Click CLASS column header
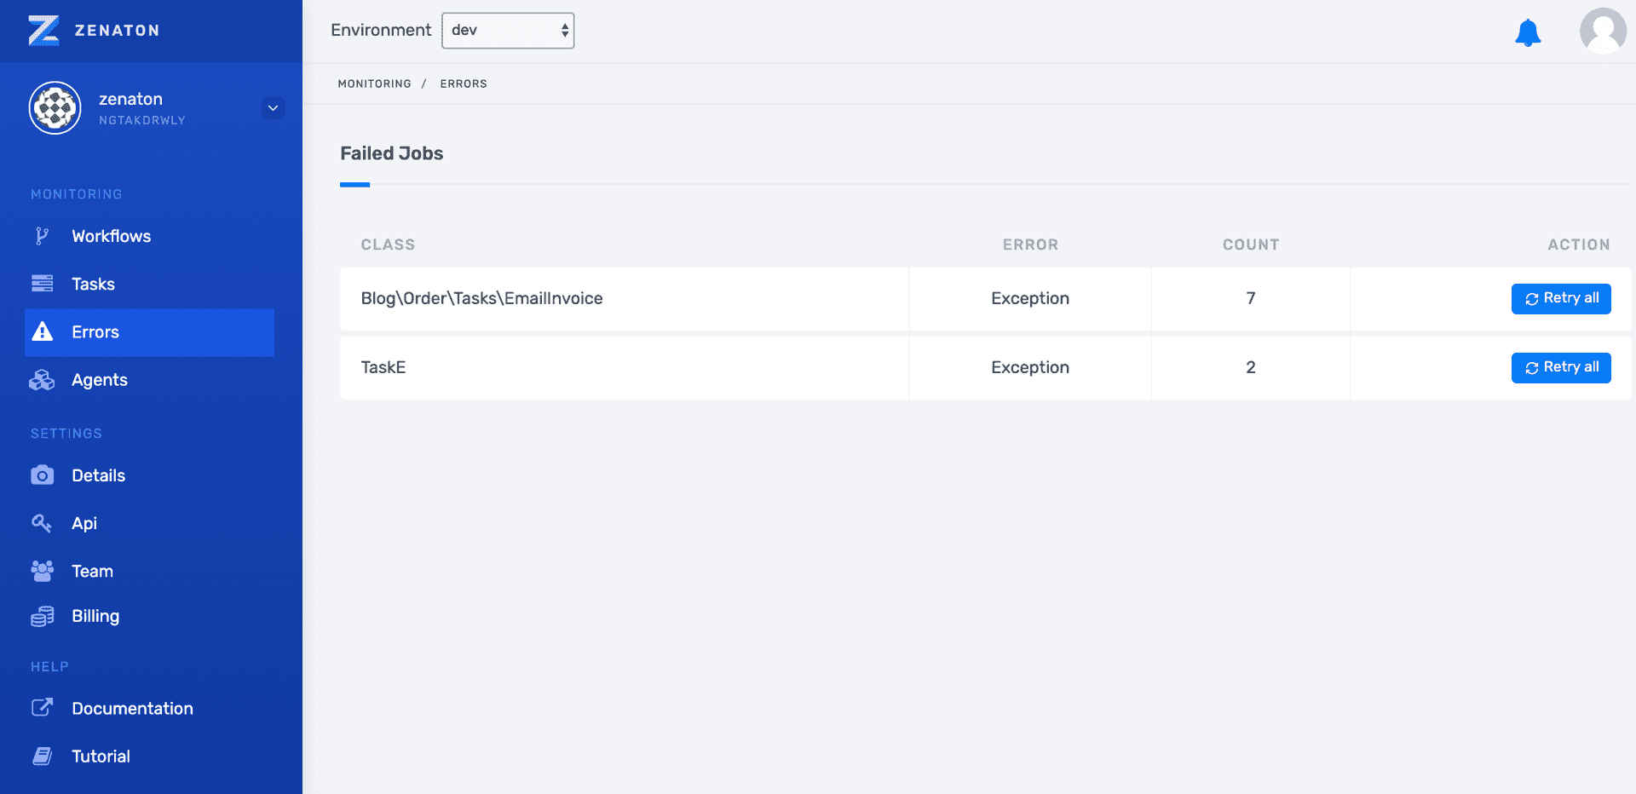The height and width of the screenshot is (794, 1636). (x=388, y=245)
